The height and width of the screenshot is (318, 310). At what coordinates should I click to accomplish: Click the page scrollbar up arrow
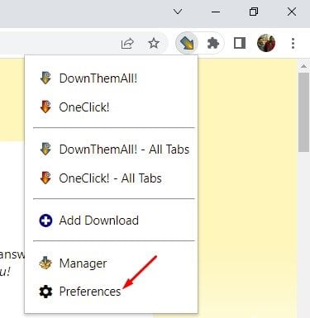tap(303, 66)
